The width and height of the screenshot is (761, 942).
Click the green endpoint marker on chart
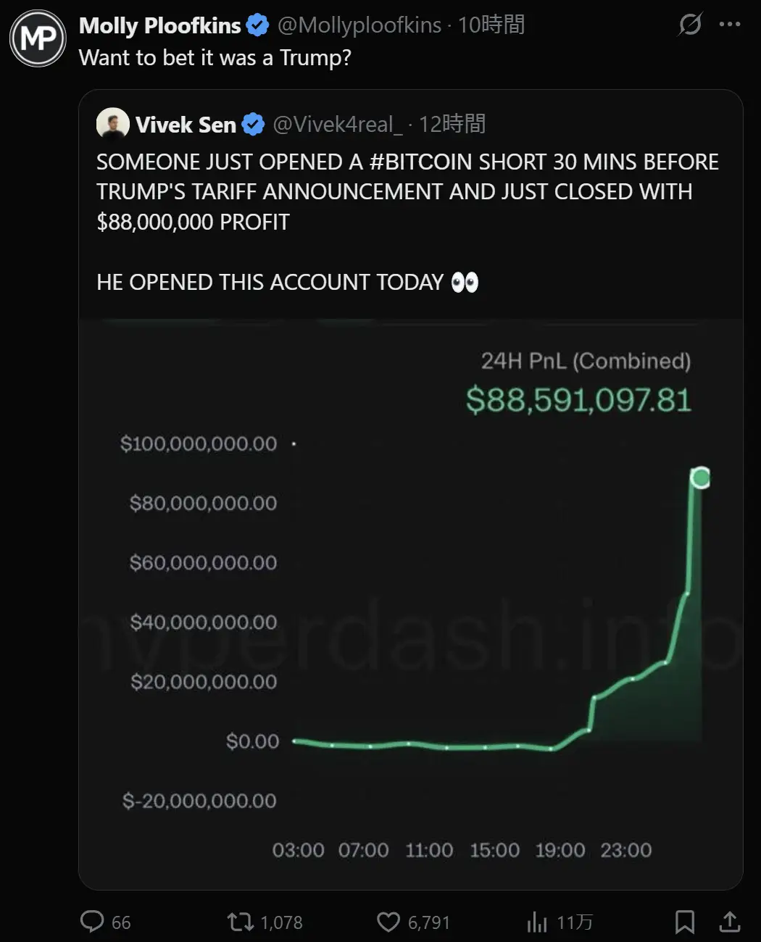coord(700,478)
